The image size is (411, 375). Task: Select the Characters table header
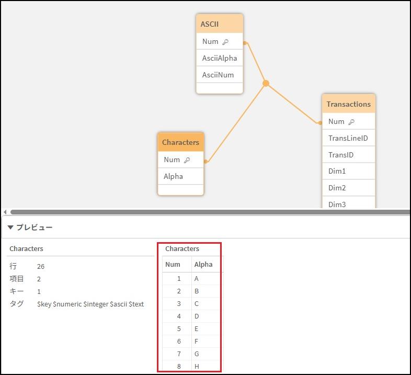180,142
